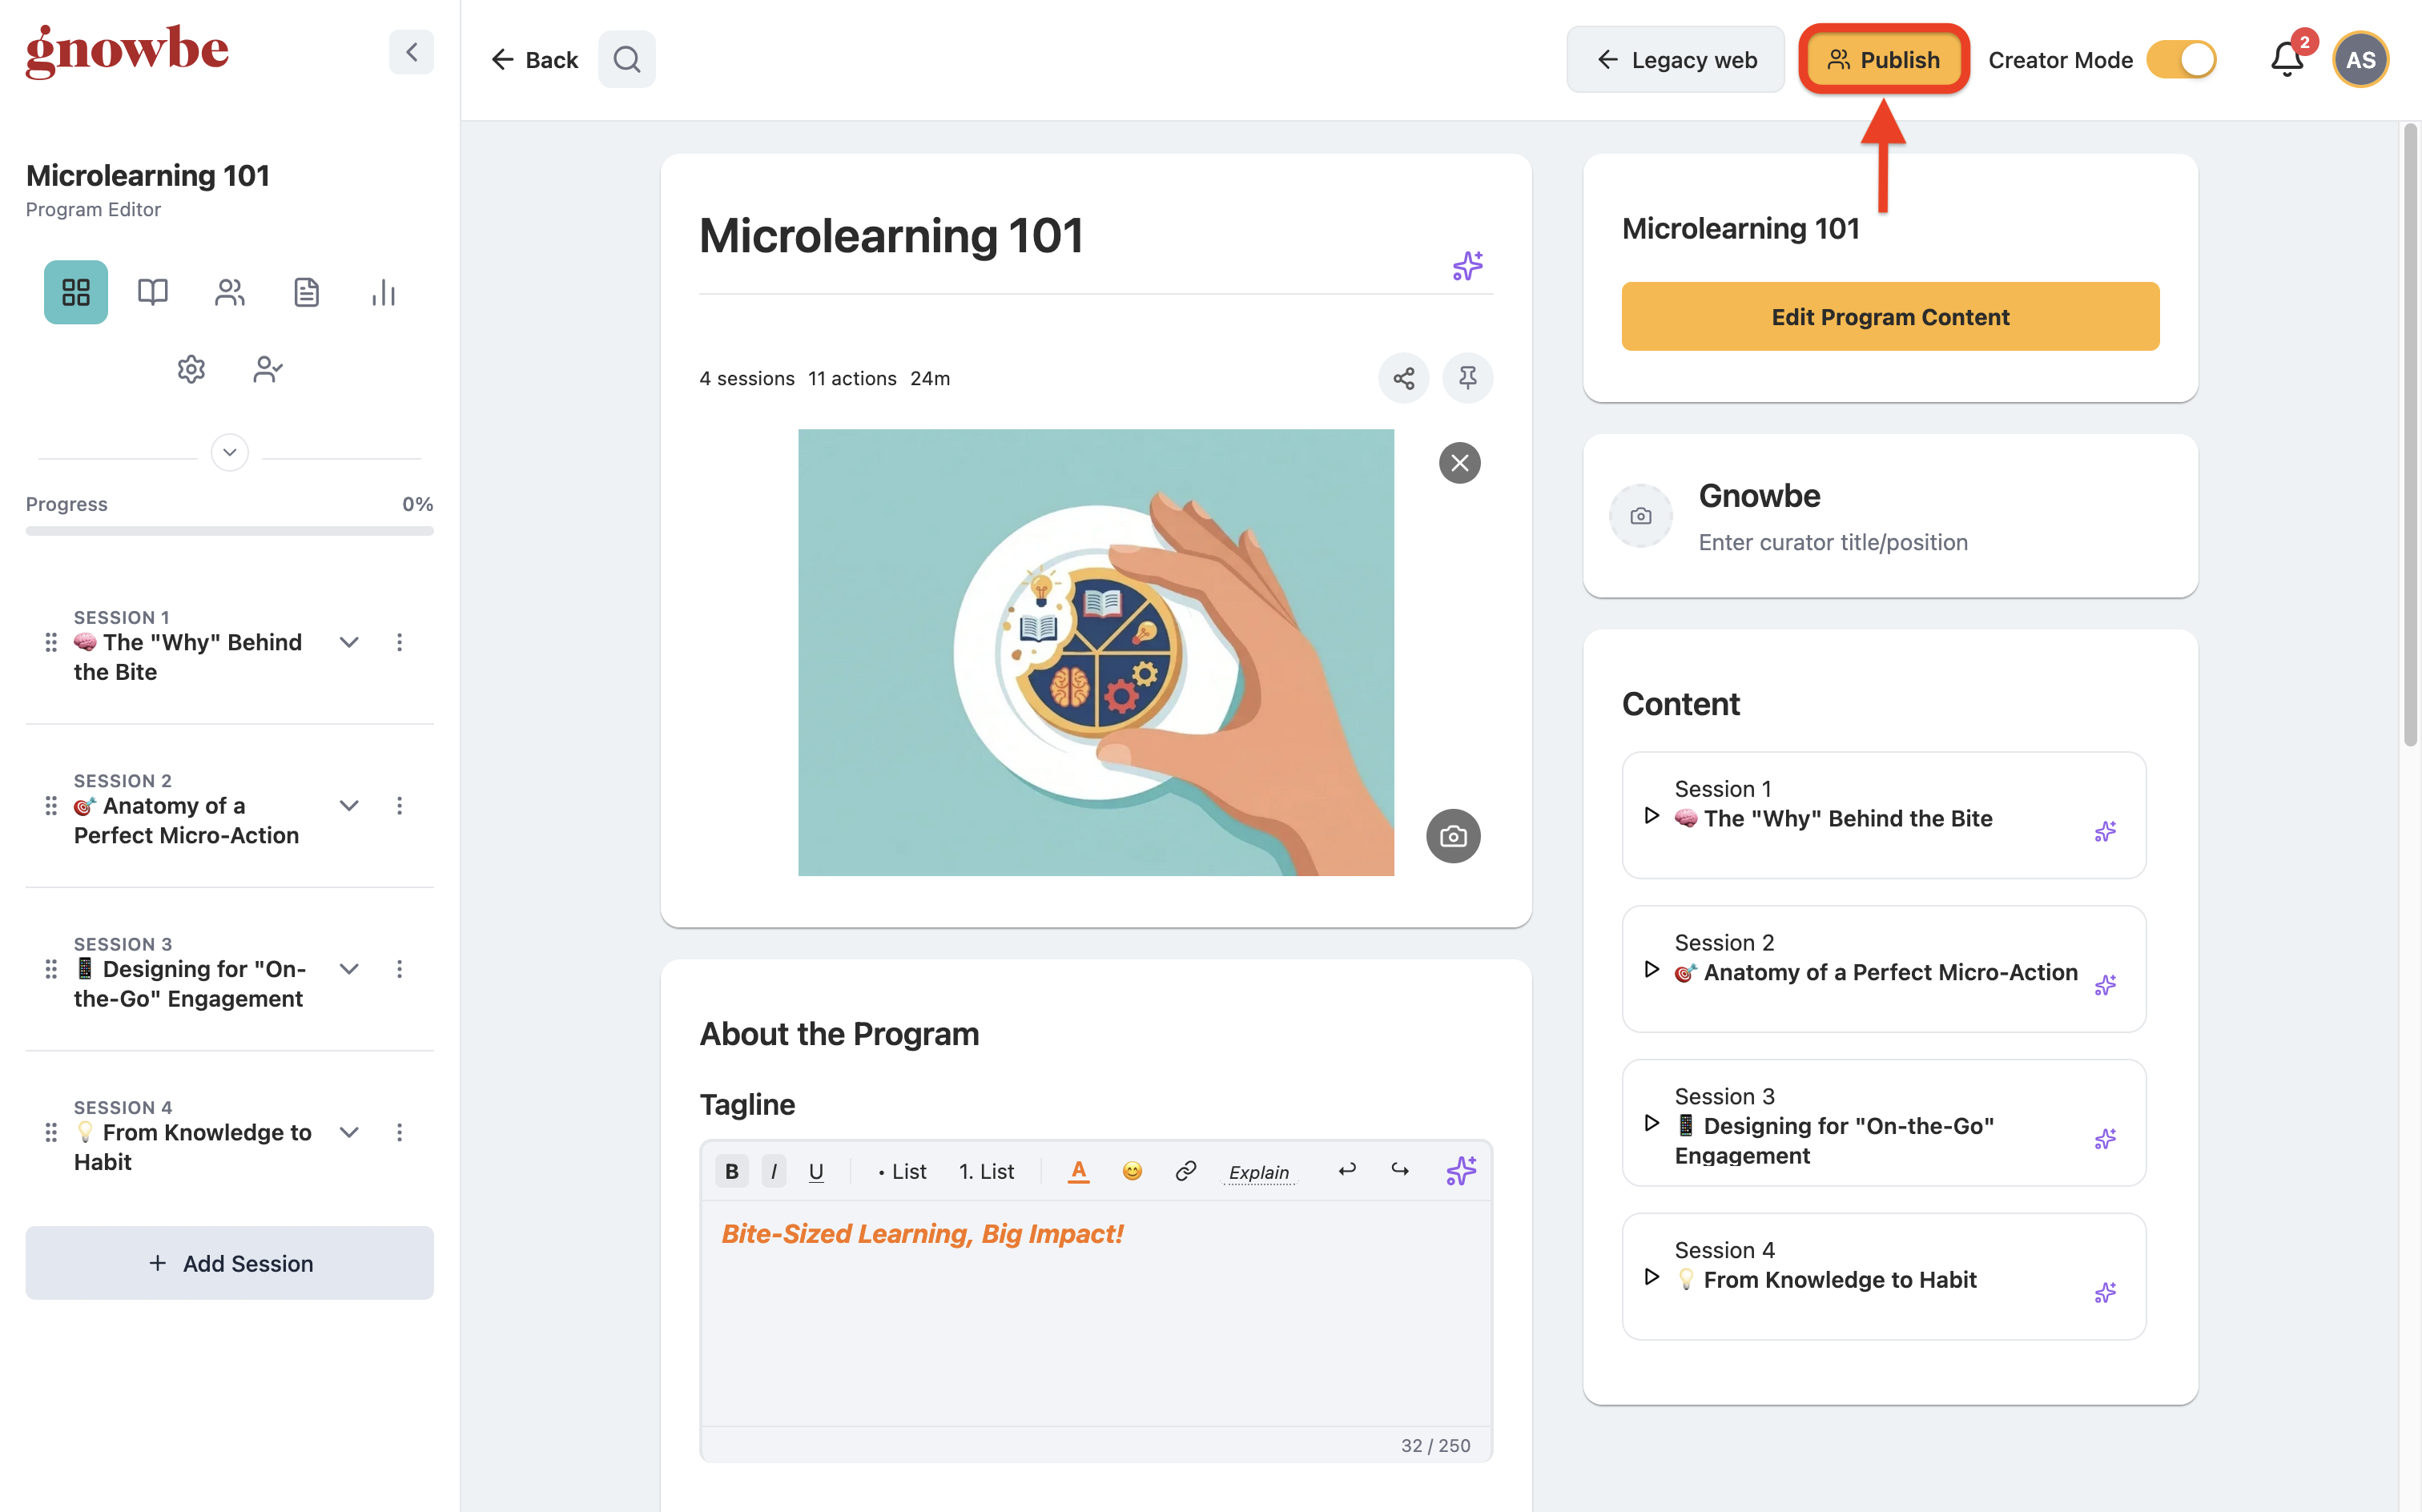Open the settings gear in the Program Editor
The image size is (2422, 1512).
191,369
